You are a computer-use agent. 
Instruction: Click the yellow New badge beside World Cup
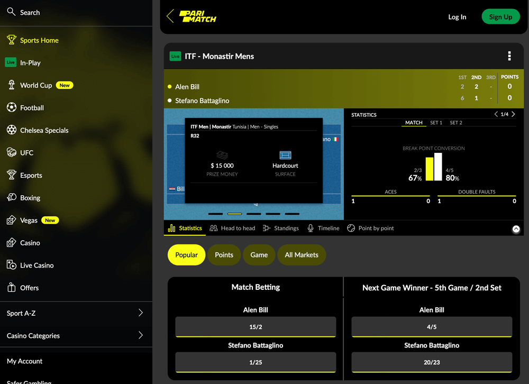tap(65, 85)
